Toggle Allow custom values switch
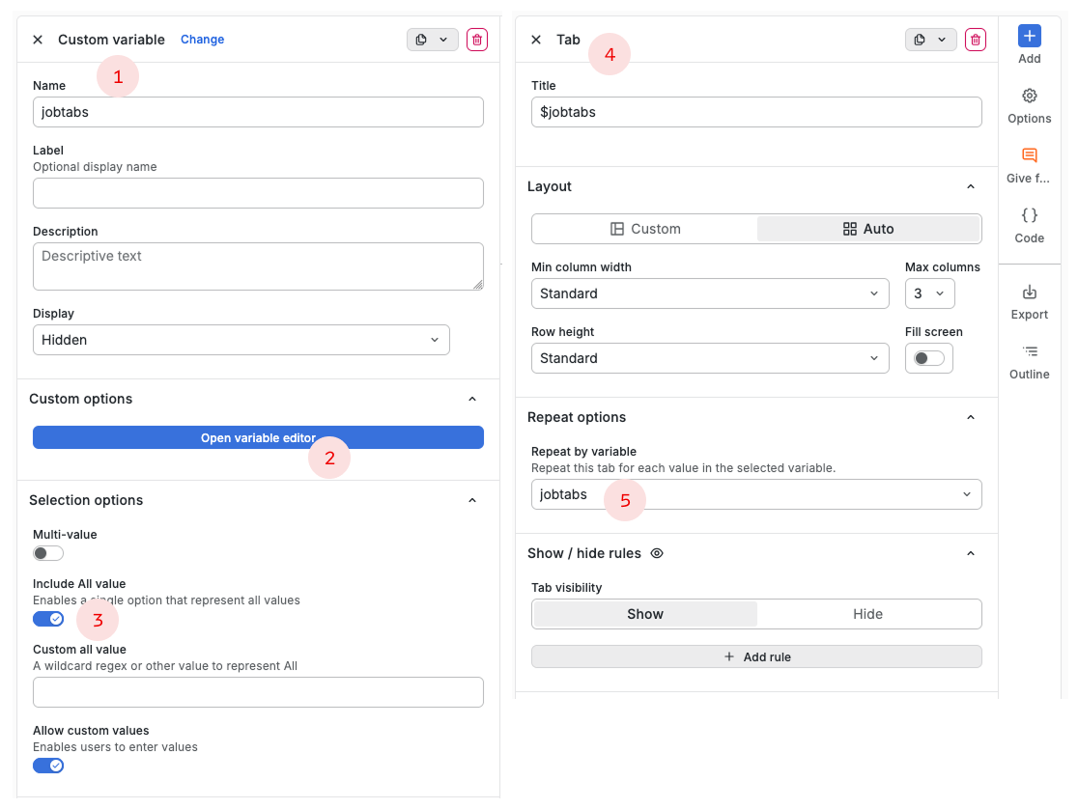 tap(48, 766)
